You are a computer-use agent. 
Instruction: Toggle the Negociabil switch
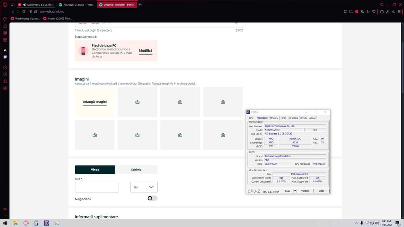(152, 198)
